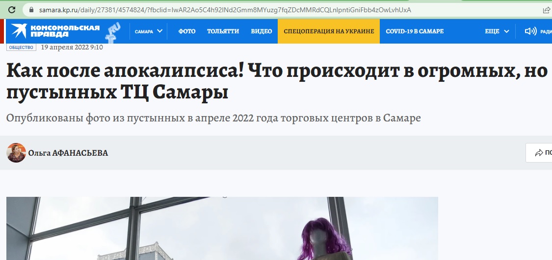Expand the Самара region dropdown
This screenshot has height=260, width=552.
click(148, 31)
